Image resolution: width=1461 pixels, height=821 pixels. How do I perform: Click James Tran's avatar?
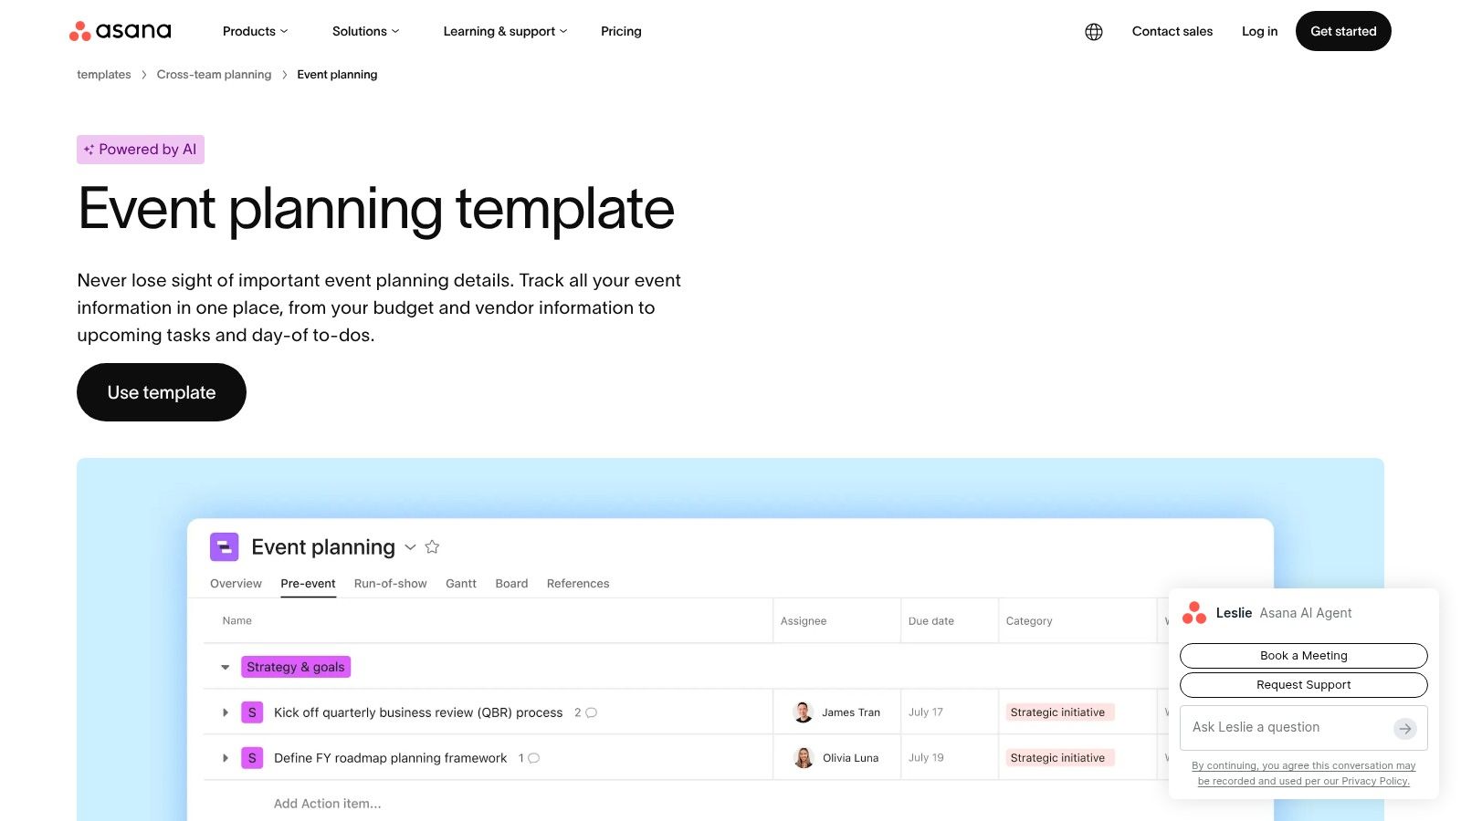tap(804, 712)
